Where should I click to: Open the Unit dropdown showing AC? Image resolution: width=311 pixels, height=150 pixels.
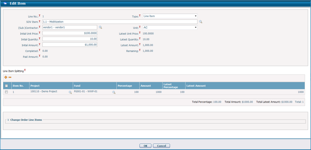(x=170, y=27)
